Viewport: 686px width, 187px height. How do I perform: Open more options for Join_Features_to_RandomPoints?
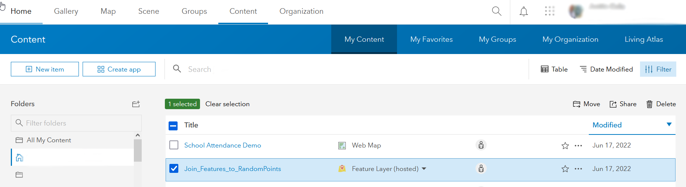(578, 169)
